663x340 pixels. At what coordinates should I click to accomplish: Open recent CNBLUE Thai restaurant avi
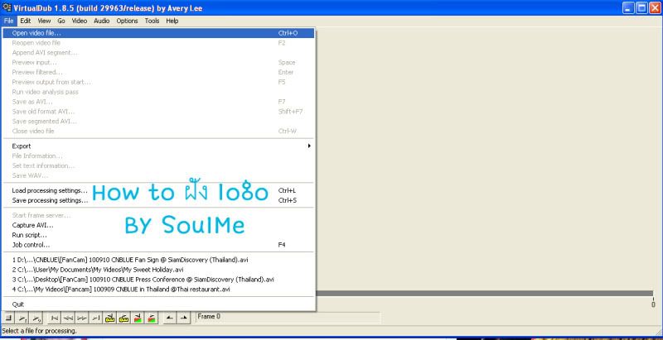pos(158,290)
